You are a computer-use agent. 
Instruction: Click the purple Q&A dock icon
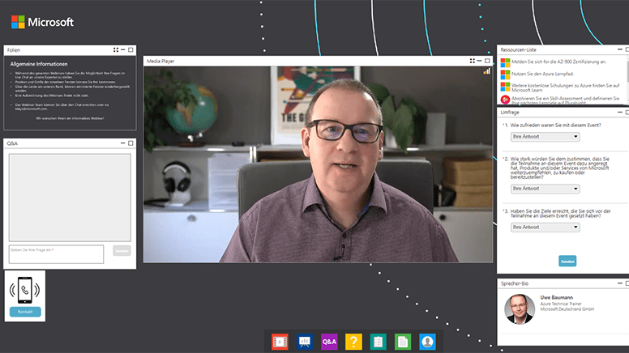(329, 342)
